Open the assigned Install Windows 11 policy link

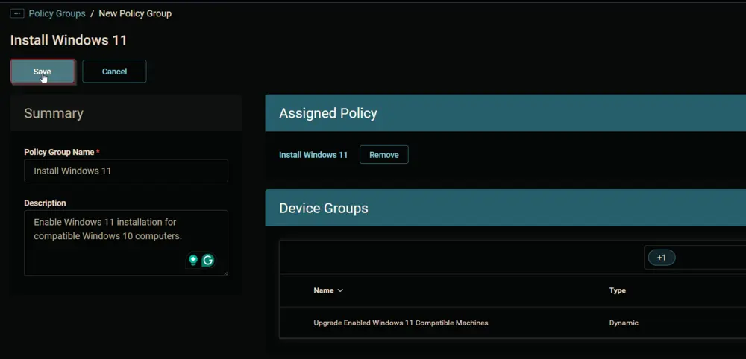pos(313,155)
